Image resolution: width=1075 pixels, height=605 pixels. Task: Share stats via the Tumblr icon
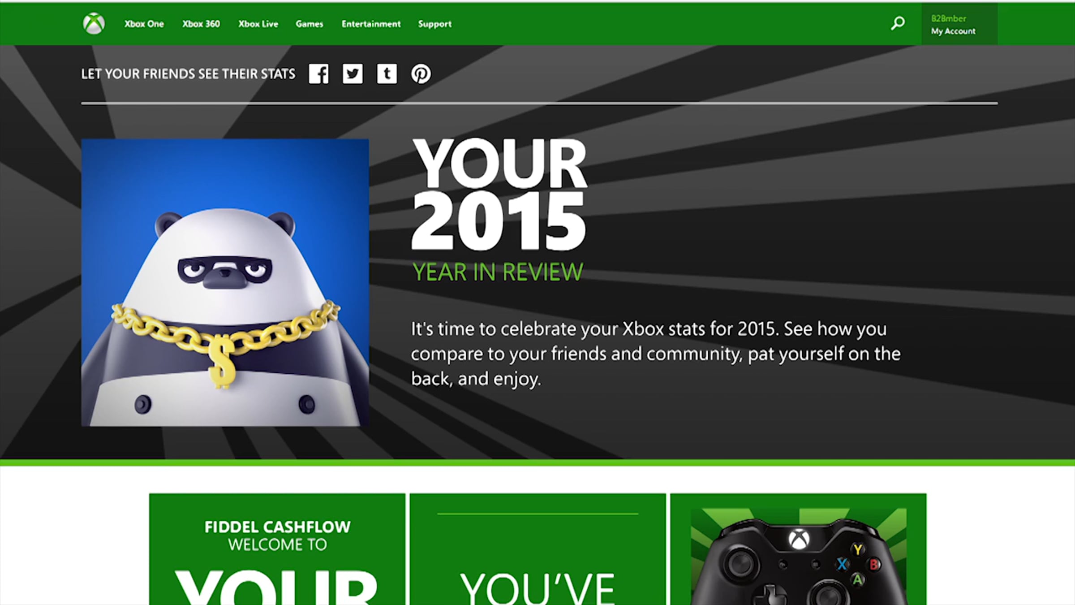pyautogui.click(x=387, y=73)
